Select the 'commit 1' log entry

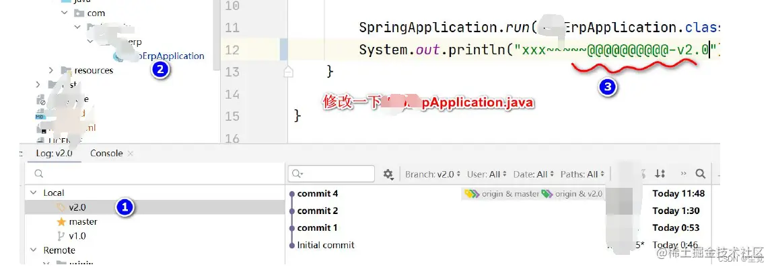(318, 227)
